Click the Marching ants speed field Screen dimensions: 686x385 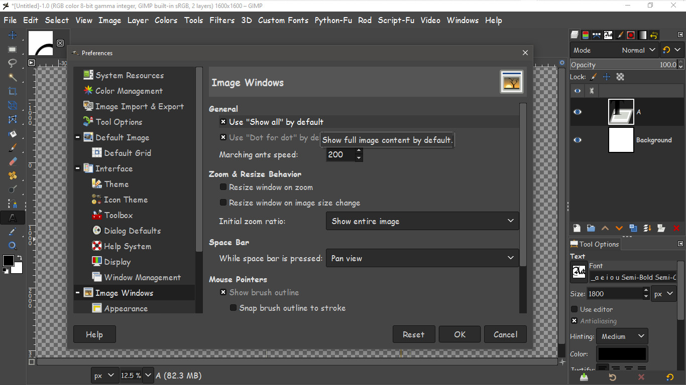pyautogui.click(x=340, y=154)
